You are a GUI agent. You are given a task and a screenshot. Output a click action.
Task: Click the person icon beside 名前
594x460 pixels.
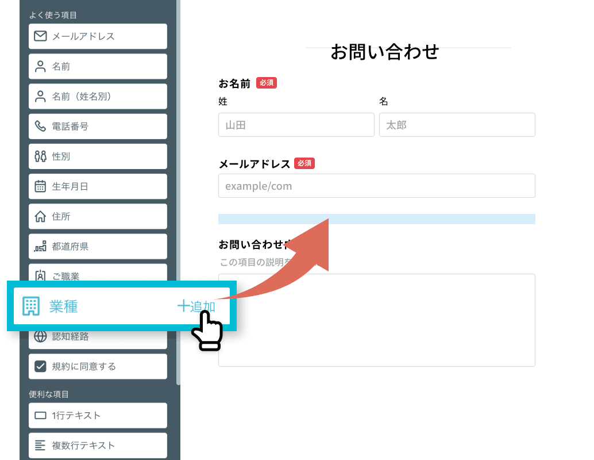click(x=40, y=67)
